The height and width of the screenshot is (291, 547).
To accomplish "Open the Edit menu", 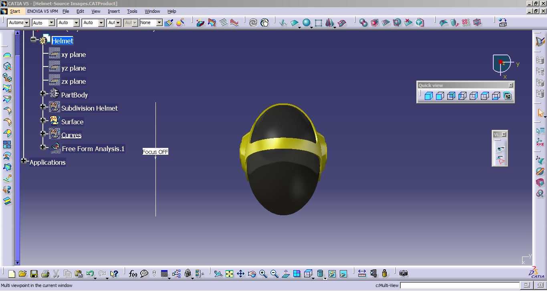I will (80, 11).
